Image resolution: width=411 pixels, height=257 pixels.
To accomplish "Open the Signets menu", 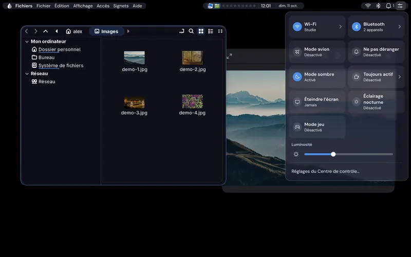I will tap(121, 6).
